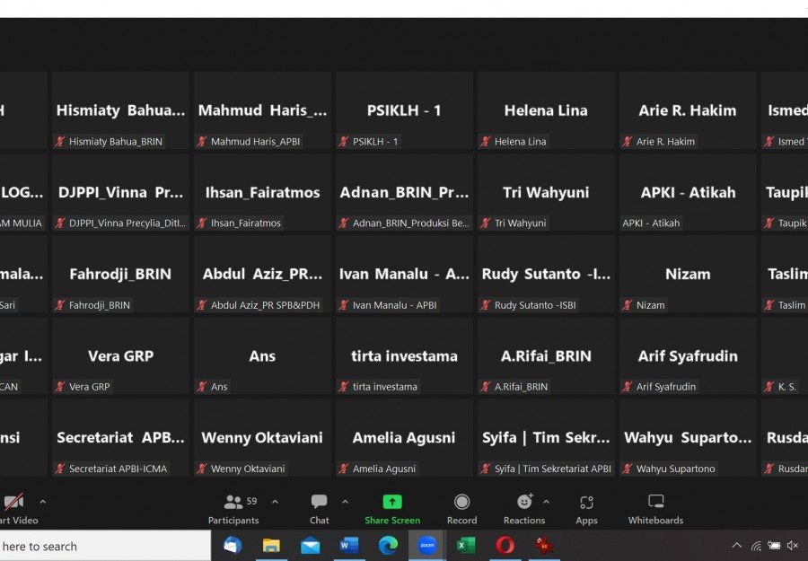Select the PSIKLH - 1 participant tile
This screenshot has width=808, height=561.
pos(404,110)
